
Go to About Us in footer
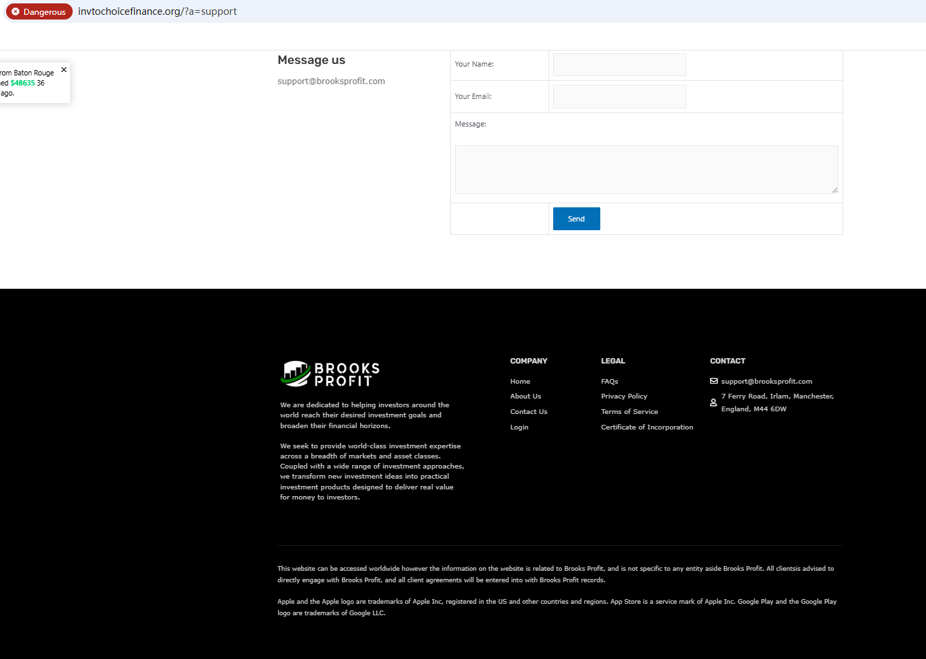tap(525, 396)
